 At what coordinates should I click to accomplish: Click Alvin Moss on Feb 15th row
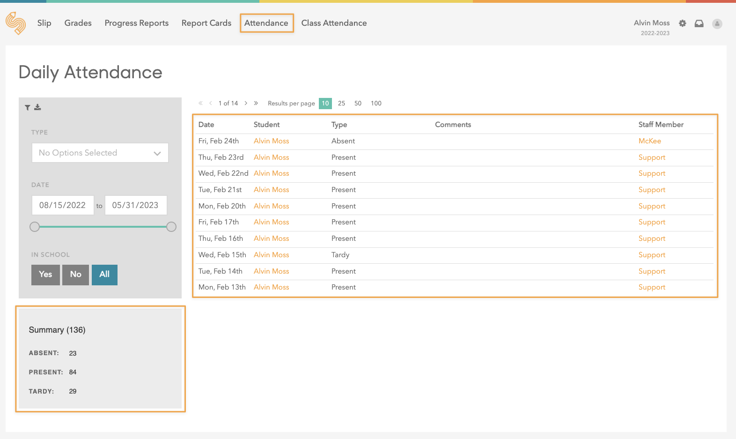point(271,255)
